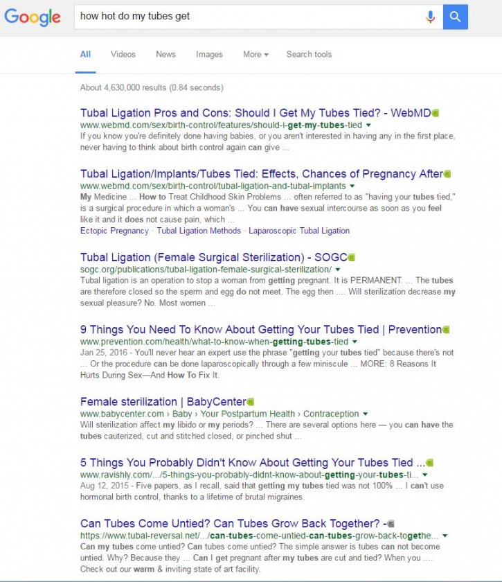Click the www.webmd.com should-i-get-my-tubes-tied URL text

point(221,125)
